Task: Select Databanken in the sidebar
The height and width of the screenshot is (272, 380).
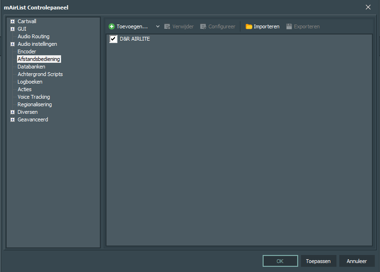Action: coord(31,67)
